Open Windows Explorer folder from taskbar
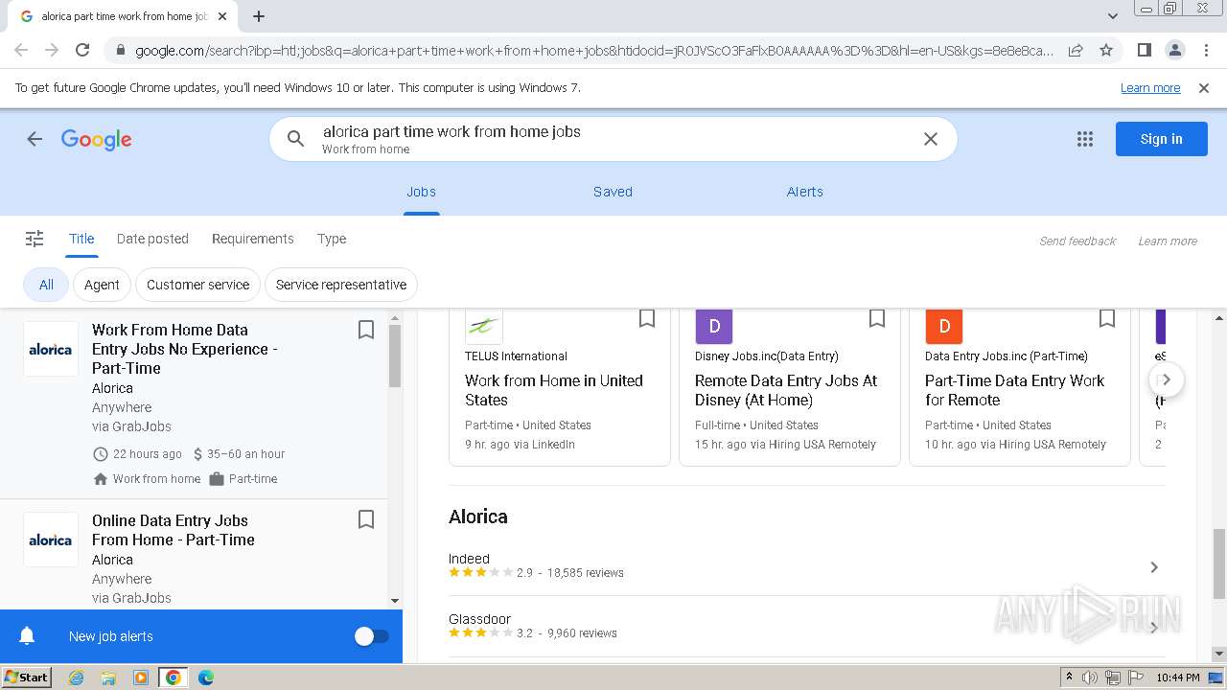1227x690 pixels. tap(108, 678)
